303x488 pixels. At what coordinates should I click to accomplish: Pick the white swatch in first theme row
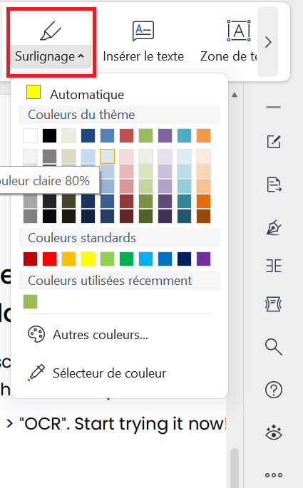pyautogui.click(x=30, y=135)
